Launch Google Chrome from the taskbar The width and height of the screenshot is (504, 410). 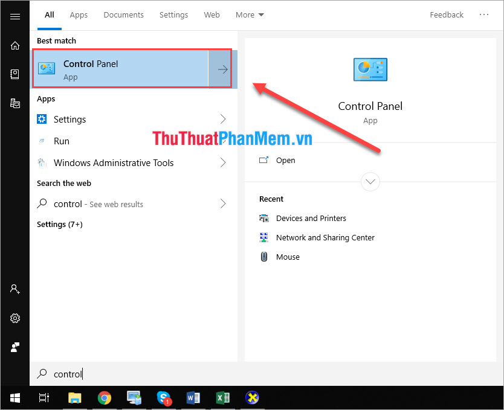tap(105, 397)
